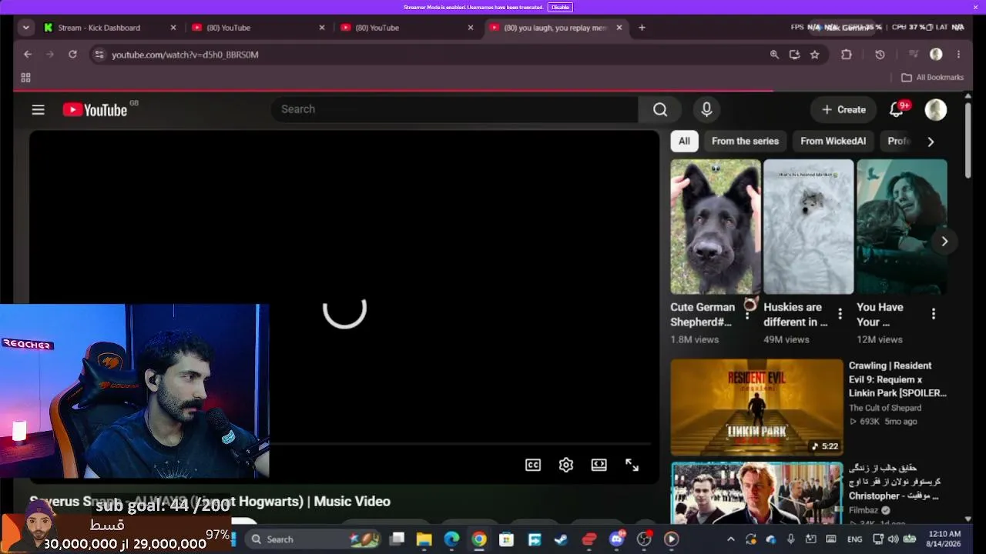The width and height of the screenshot is (986, 554).
Task: Open the taskbar clock and date
Action: [944, 539]
